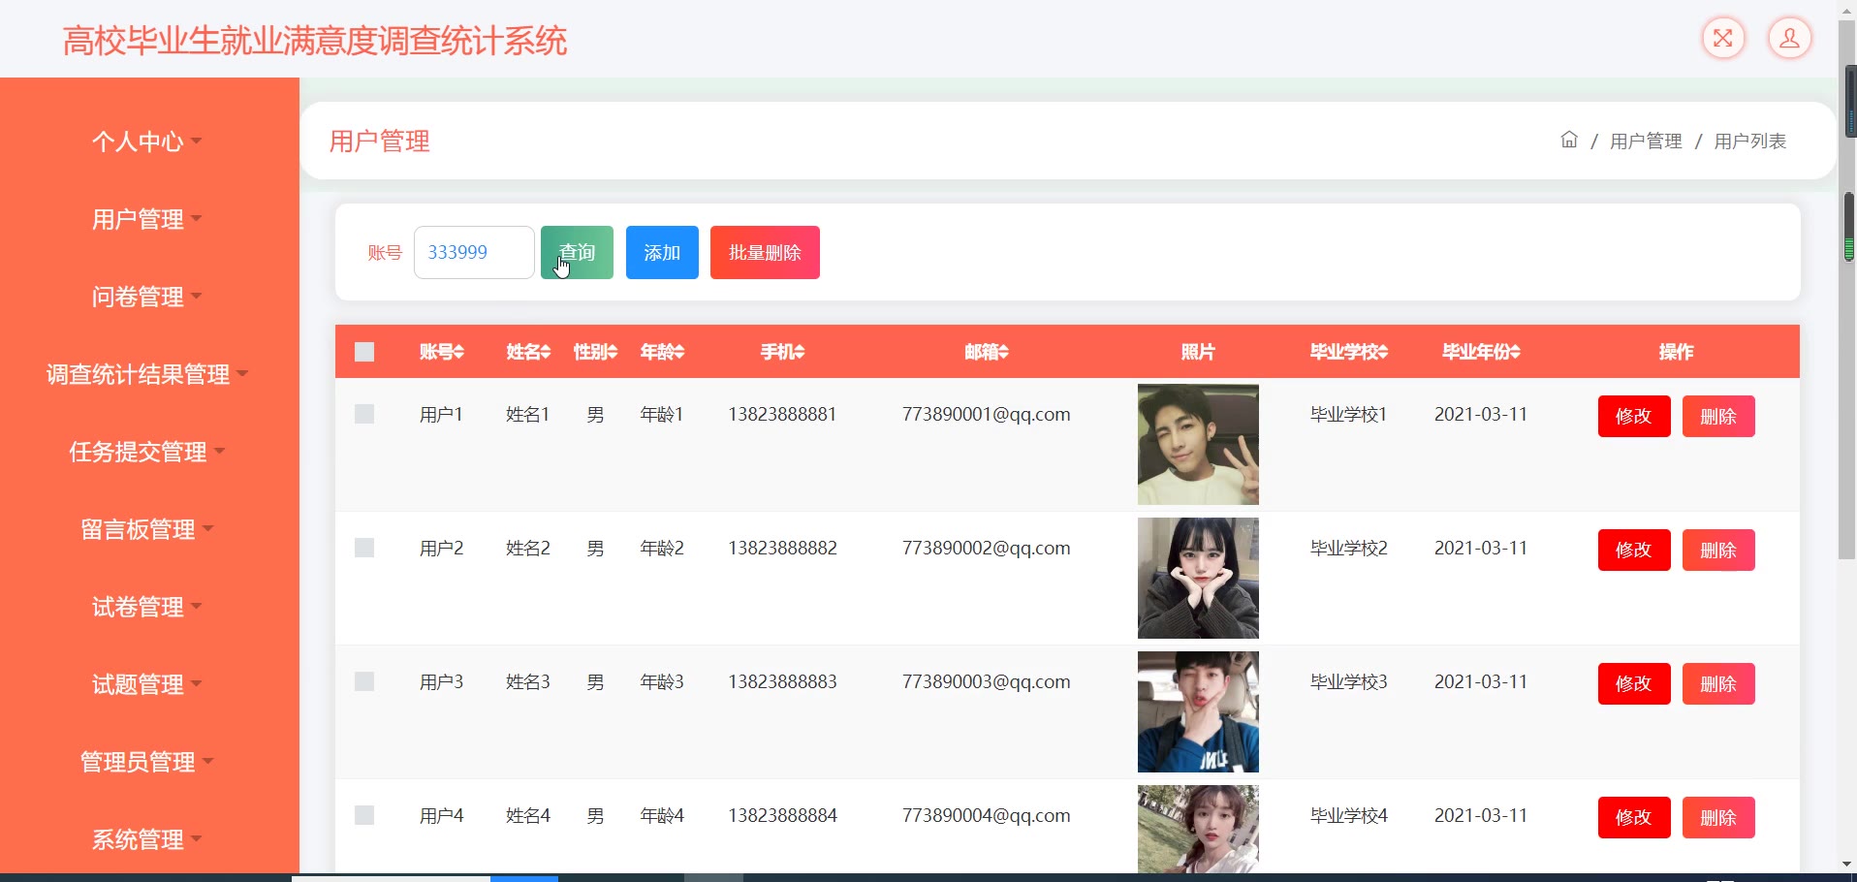This screenshot has width=1857, height=882.
Task: Sort table by 邮箱 column
Action: point(987,352)
